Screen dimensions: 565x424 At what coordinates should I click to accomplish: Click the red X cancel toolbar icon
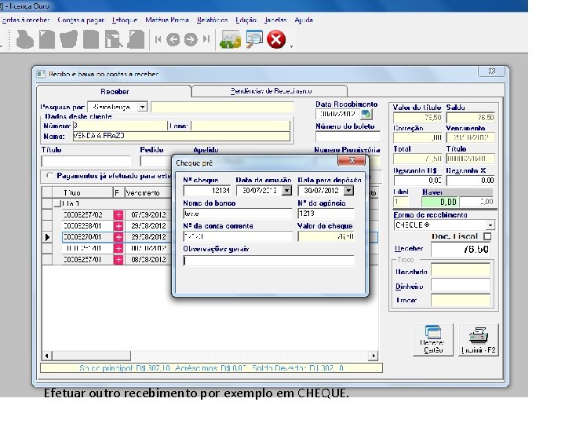point(276,39)
